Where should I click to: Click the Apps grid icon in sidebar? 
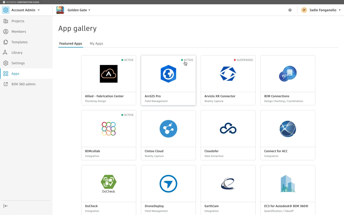click(6, 74)
